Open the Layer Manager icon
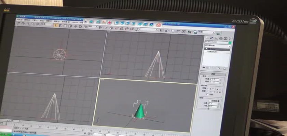Screen dimensions: 287x136 (173, 31)
